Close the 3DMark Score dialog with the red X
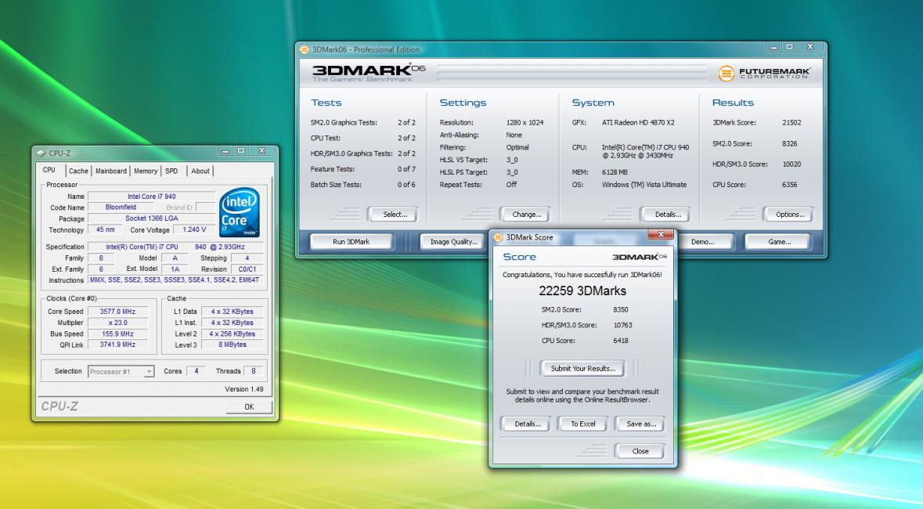 [x=661, y=234]
